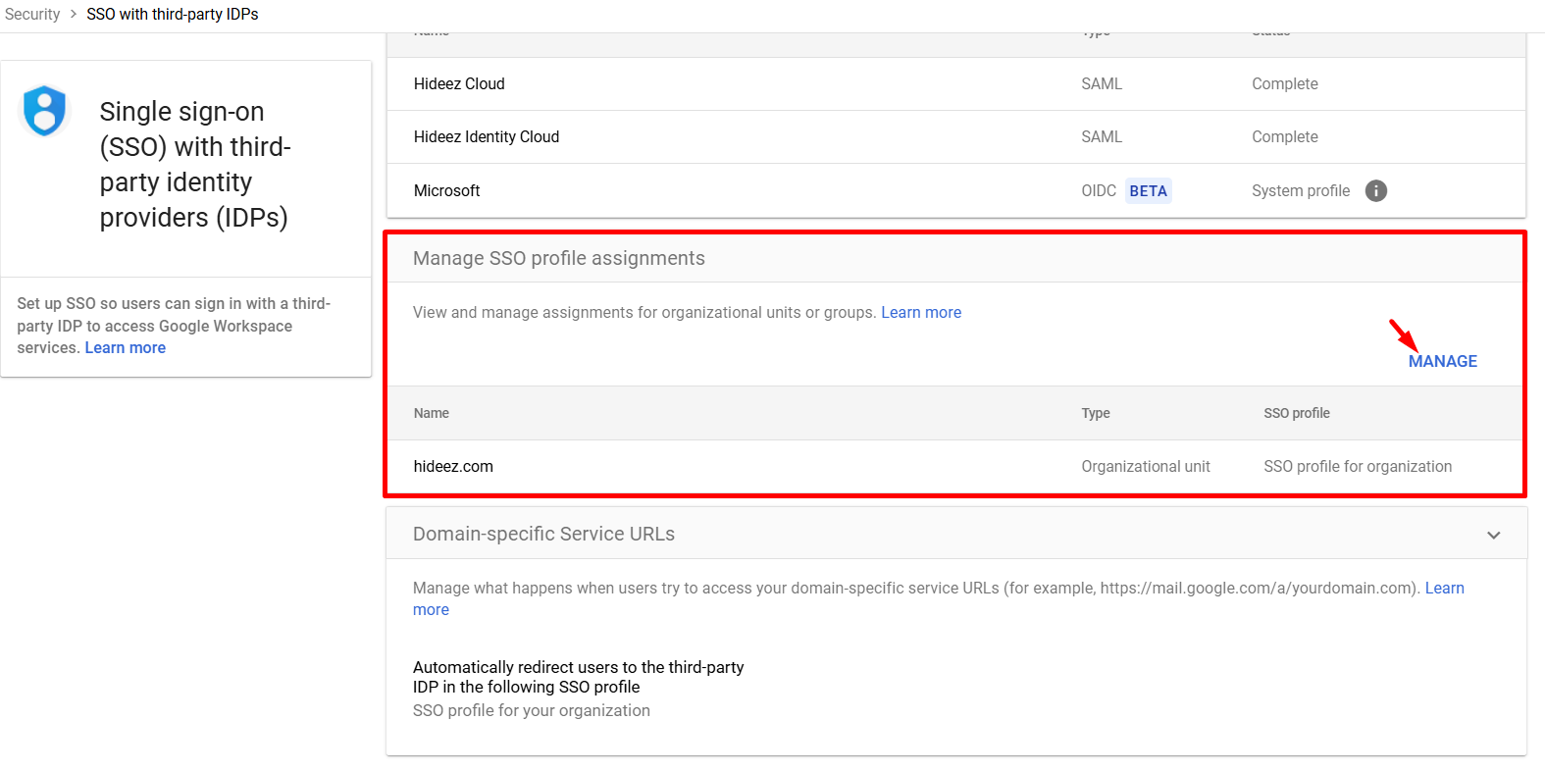The height and width of the screenshot is (772, 1545).
Task: Click the Domain-specific Service URLs heading
Action: (x=543, y=535)
